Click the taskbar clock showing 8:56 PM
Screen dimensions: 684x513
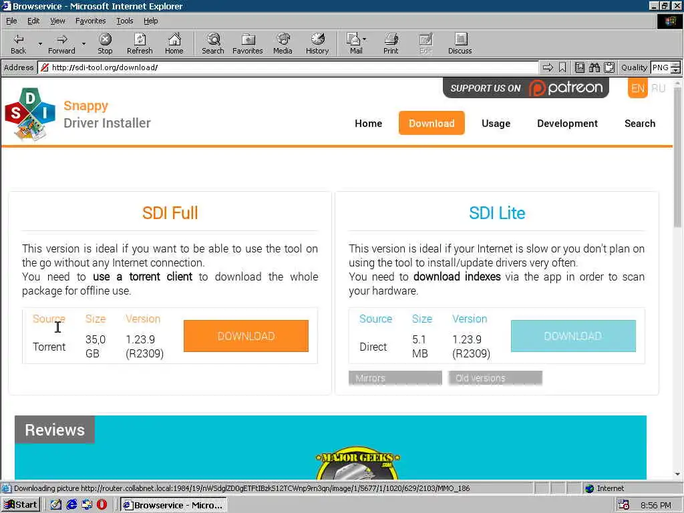pyautogui.click(x=656, y=505)
